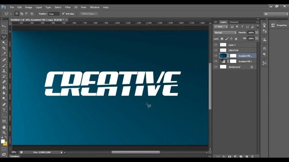The width and height of the screenshot is (289, 162).
Task: Open the File menu
Action: pyautogui.click(x=12, y=7)
